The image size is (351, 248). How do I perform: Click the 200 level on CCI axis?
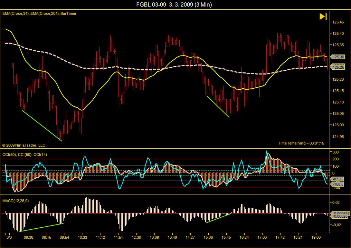pyautogui.click(x=335, y=159)
